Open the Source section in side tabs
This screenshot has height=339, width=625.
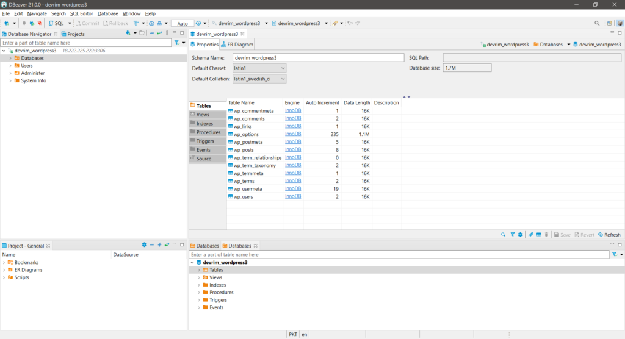(x=208, y=159)
